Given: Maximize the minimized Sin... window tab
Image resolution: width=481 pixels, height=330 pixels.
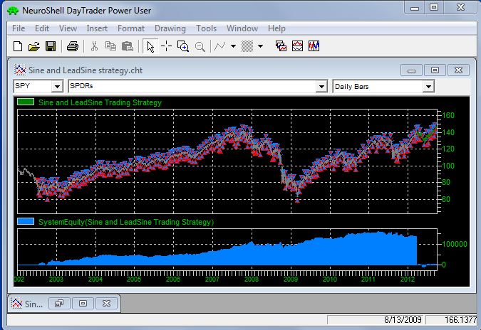Looking at the screenshot, I should point(83,304).
